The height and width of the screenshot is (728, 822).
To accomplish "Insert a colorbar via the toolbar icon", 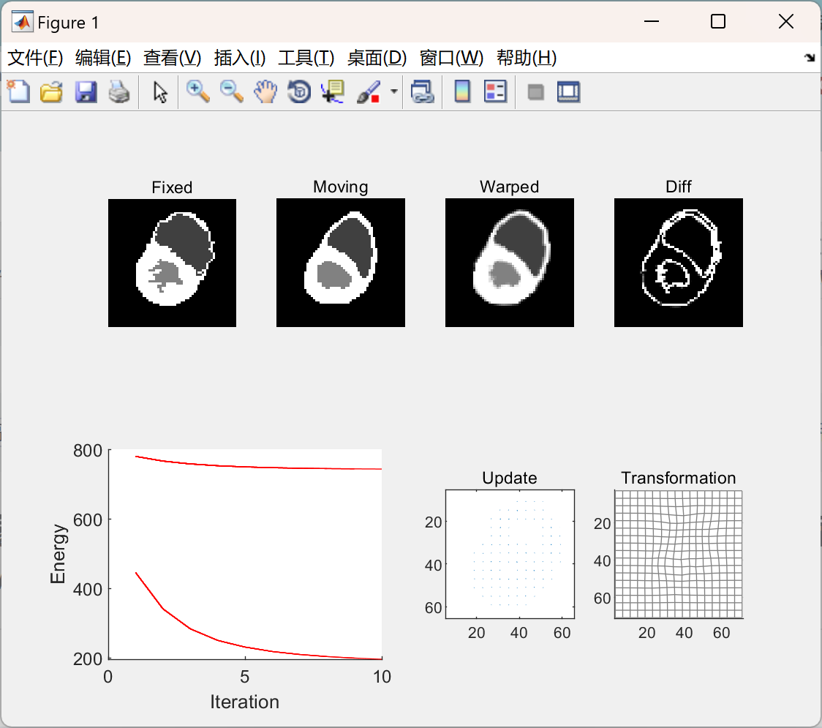I will click(x=462, y=91).
